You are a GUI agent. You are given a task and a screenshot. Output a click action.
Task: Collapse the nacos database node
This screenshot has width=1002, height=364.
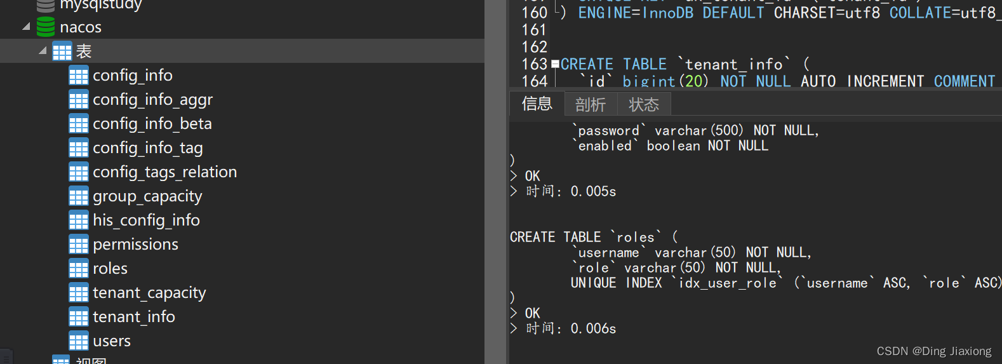point(26,27)
